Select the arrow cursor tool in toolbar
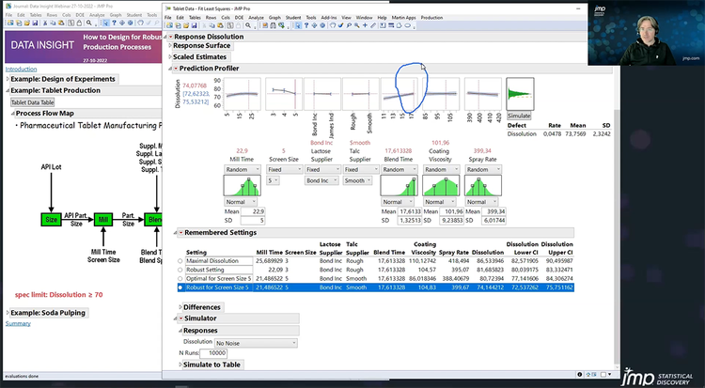The width and height of the screenshot is (705, 388). point(298,26)
